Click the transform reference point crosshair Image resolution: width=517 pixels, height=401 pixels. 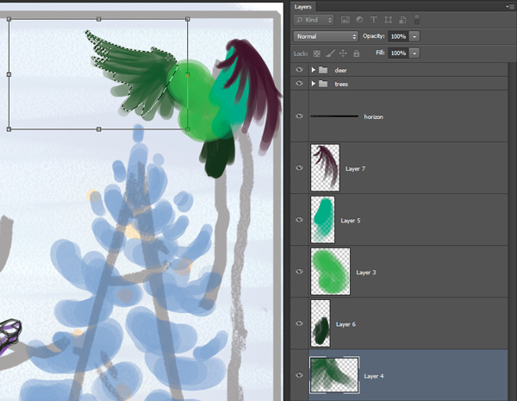click(x=168, y=58)
